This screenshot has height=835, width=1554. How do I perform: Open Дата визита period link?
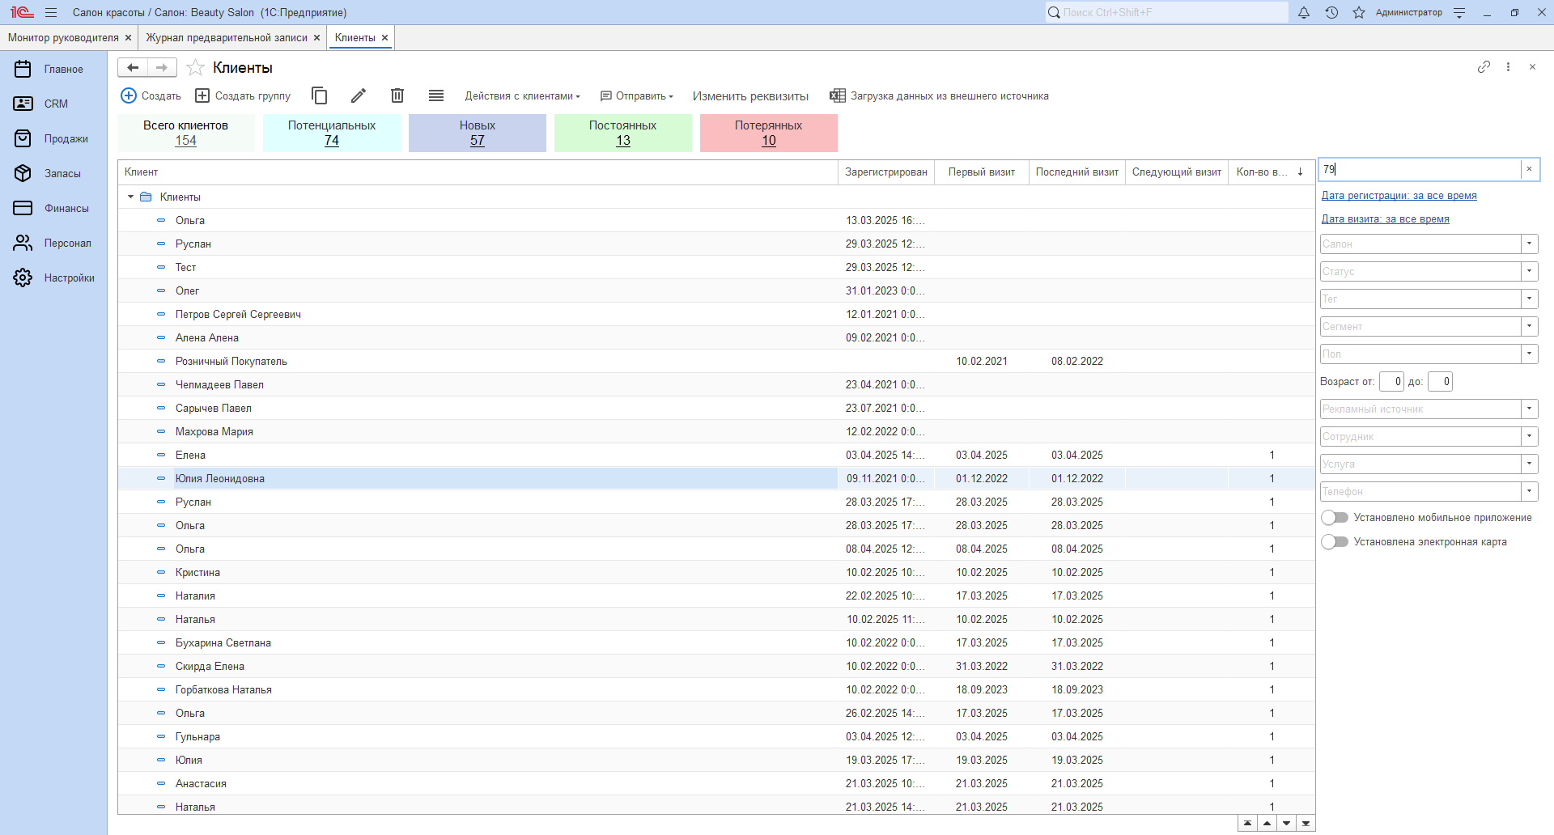[1385, 219]
